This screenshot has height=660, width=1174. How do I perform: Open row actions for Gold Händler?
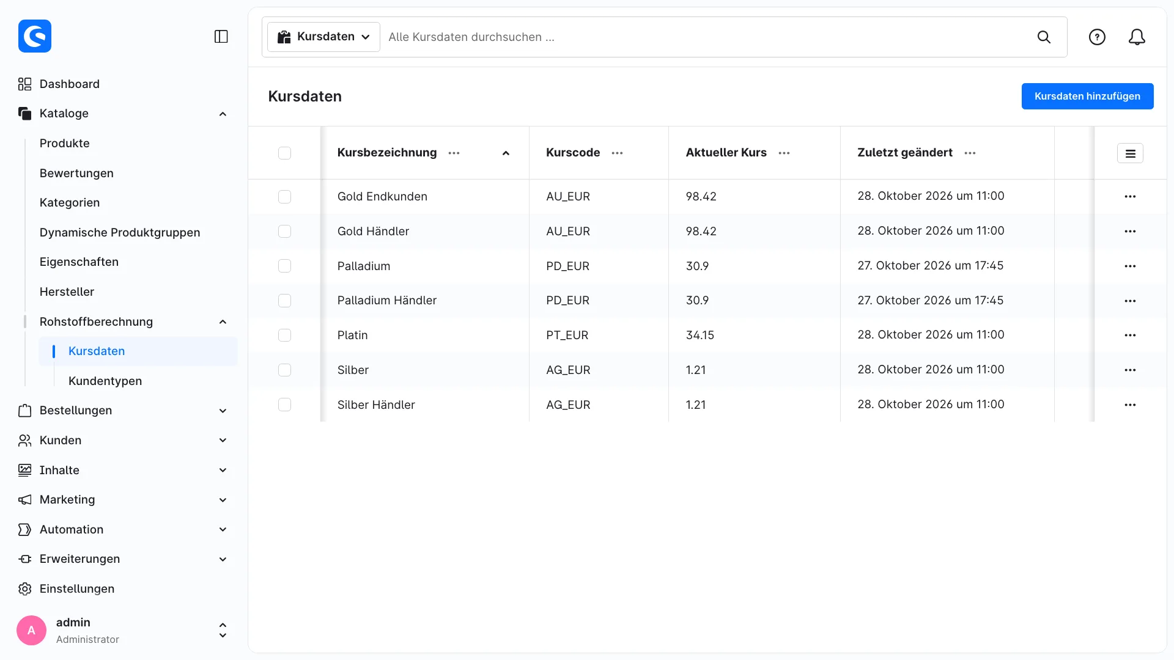click(1130, 232)
